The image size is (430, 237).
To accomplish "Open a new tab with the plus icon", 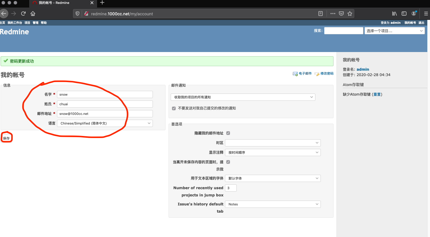I will [102, 3].
